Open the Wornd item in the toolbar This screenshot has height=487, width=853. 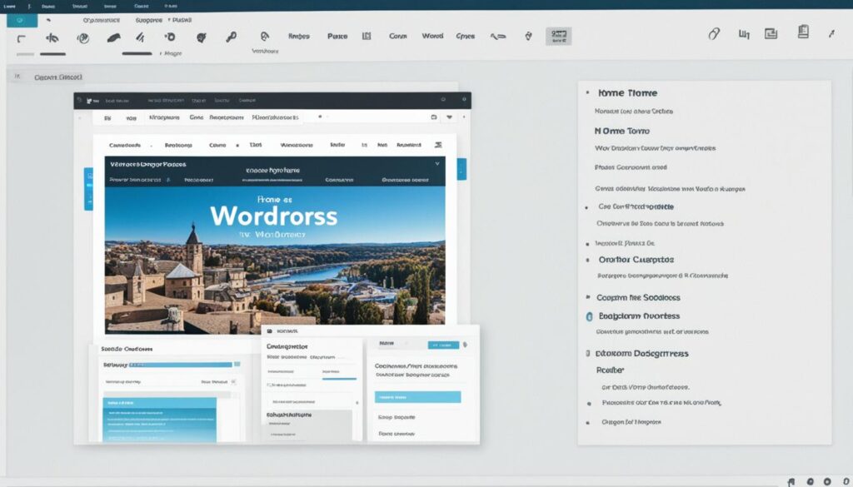[x=432, y=36]
